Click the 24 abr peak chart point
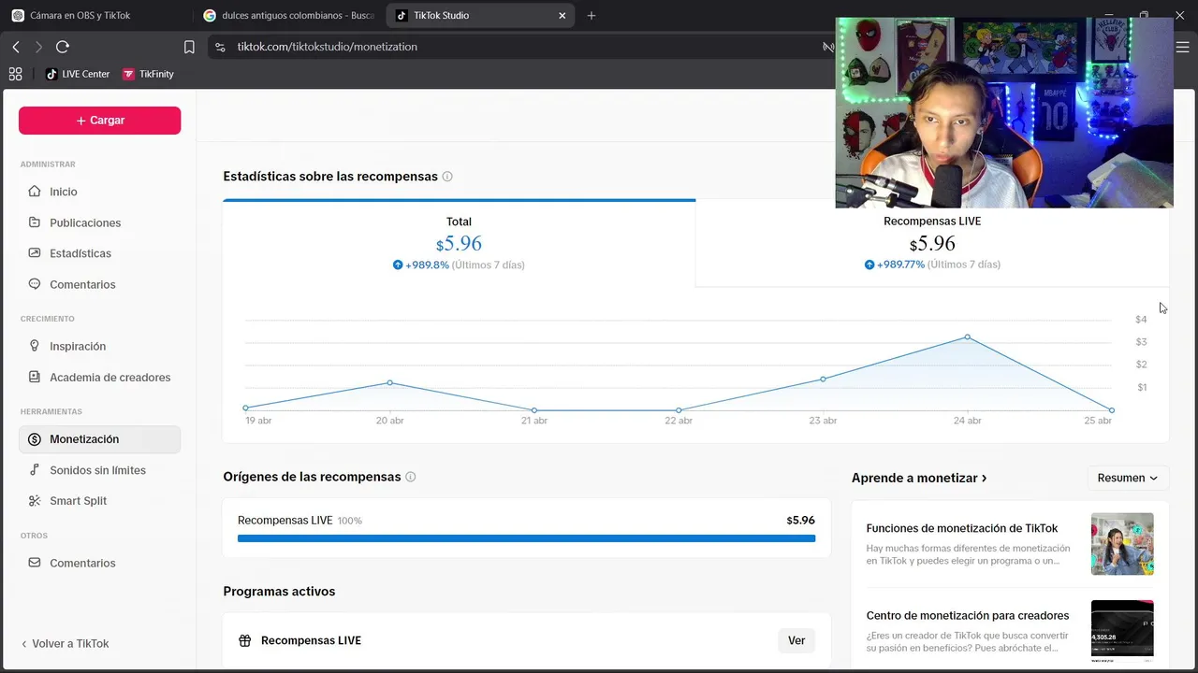Image resolution: width=1198 pixels, height=673 pixels. click(967, 336)
